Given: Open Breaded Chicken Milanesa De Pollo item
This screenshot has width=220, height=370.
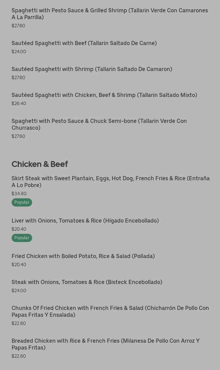Looking at the screenshot, I should 105,344.
